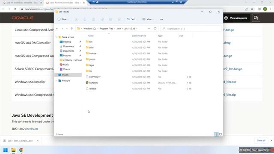Refresh the jdk-11.0.13 folder view
Viewport: 274px width, 154px height.
click(x=155, y=29)
